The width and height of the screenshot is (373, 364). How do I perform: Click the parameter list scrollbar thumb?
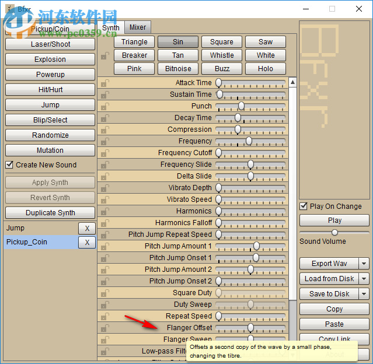(292, 194)
